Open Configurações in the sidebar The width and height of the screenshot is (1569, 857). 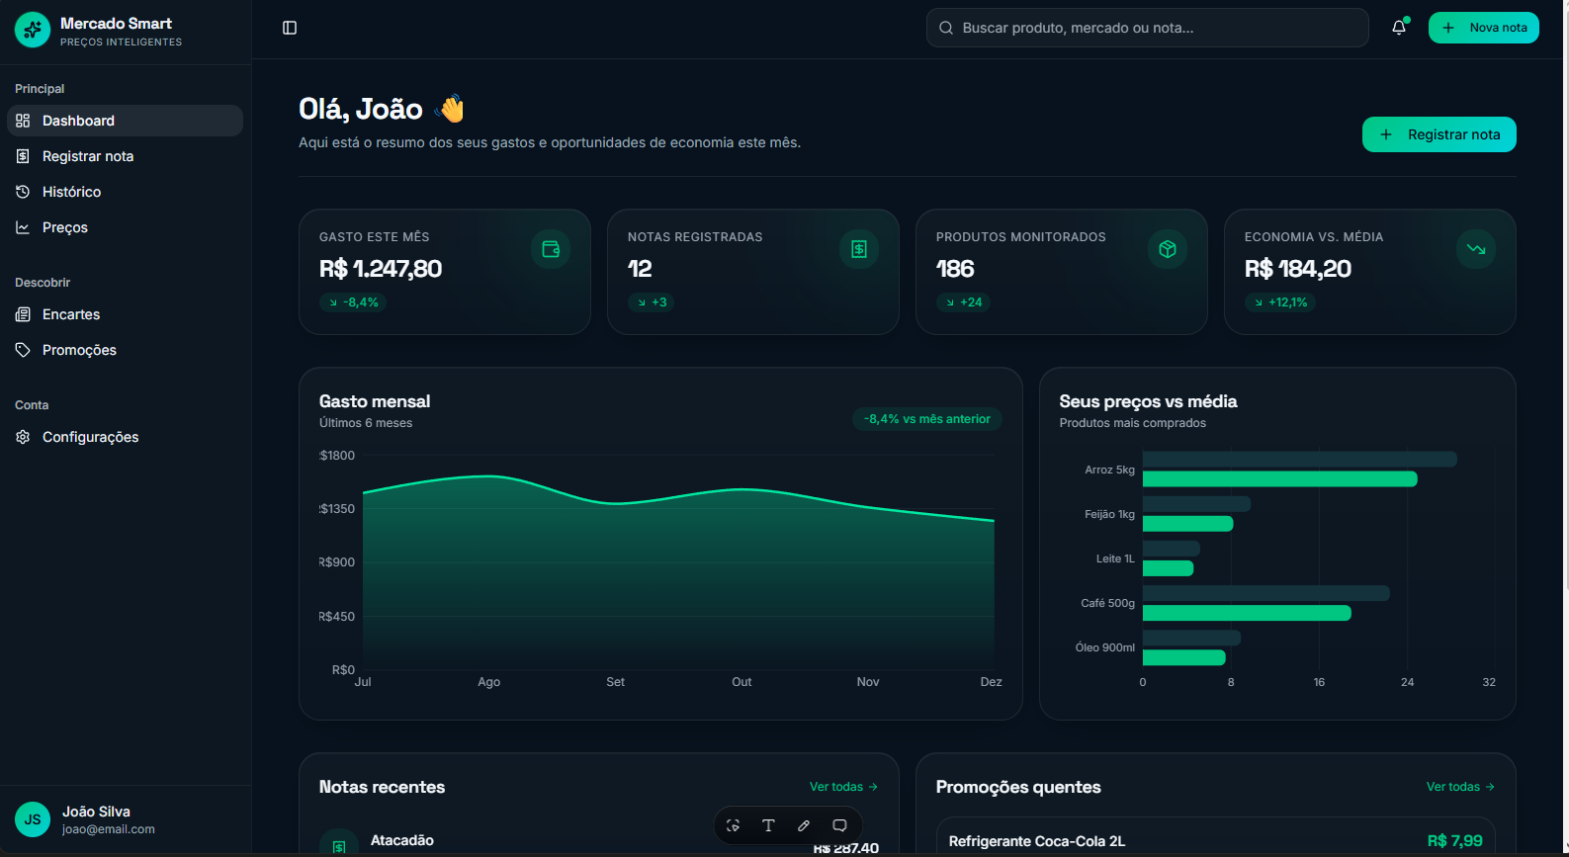click(x=125, y=437)
